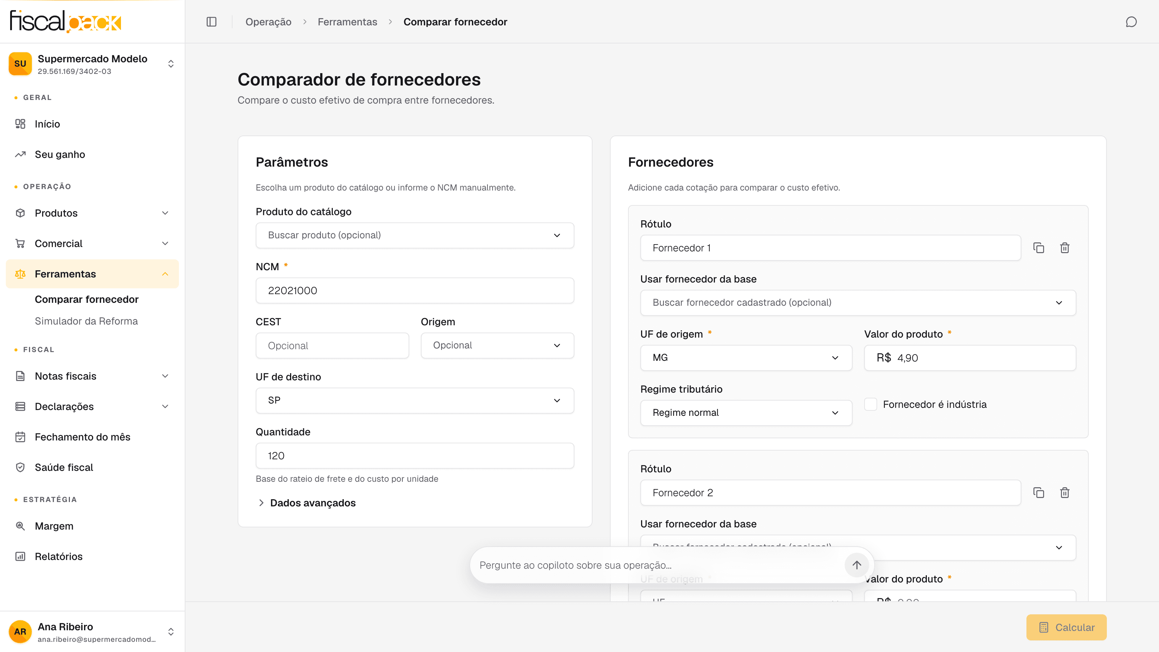Click the Fechamento do mês calendar icon

20,437
